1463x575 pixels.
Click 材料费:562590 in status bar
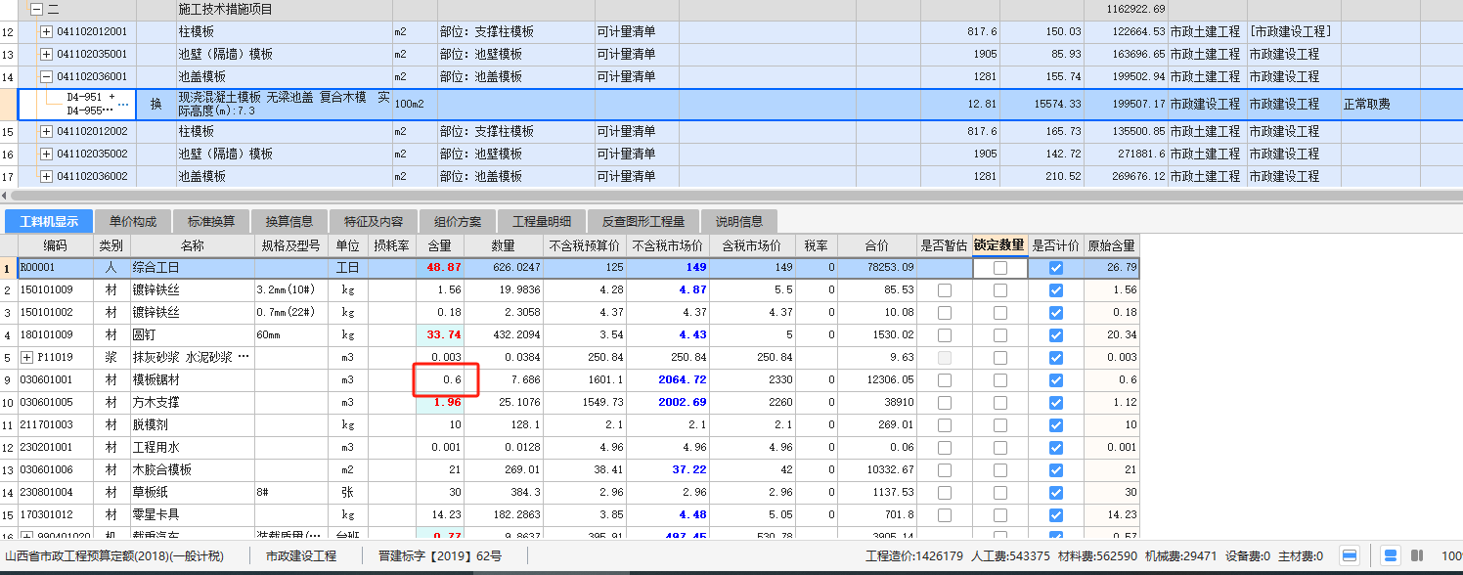[1096, 555]
